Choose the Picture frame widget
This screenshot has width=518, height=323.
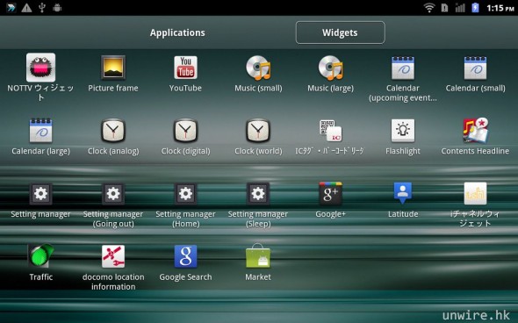[113, 68]
